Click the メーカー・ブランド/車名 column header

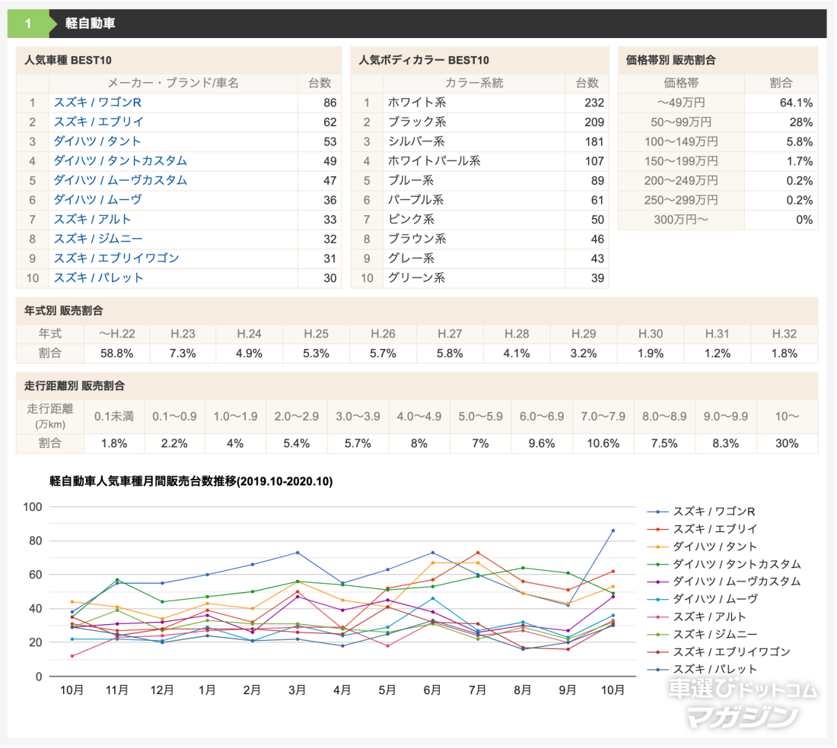(x=173, y=83)
